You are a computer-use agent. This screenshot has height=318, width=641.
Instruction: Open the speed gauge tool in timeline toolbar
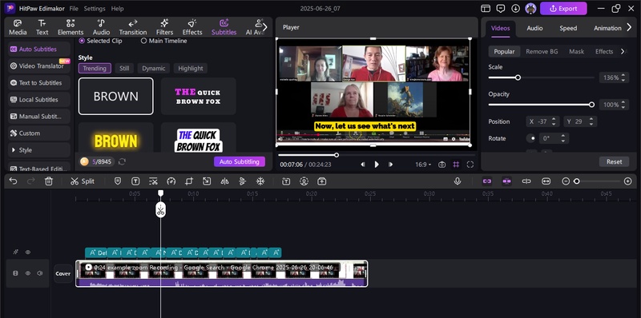pos(171,181)
